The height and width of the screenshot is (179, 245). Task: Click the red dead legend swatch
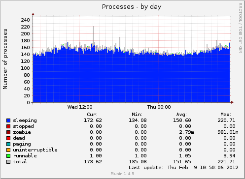pyautogui.click(x=8, y=138)
